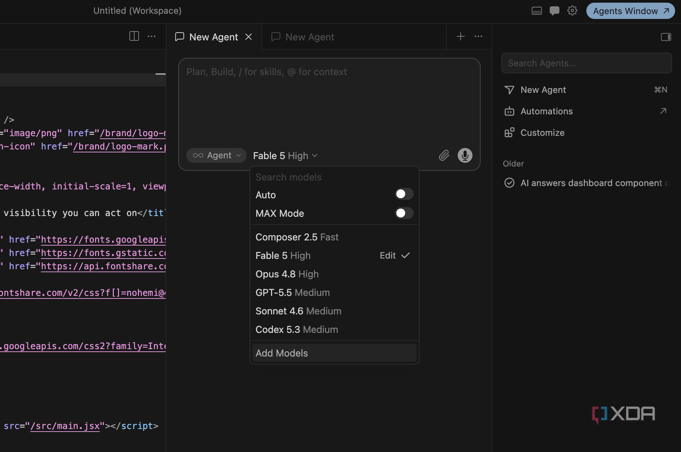Toggle the bottom panel layout icon

(x=537, y=11)
